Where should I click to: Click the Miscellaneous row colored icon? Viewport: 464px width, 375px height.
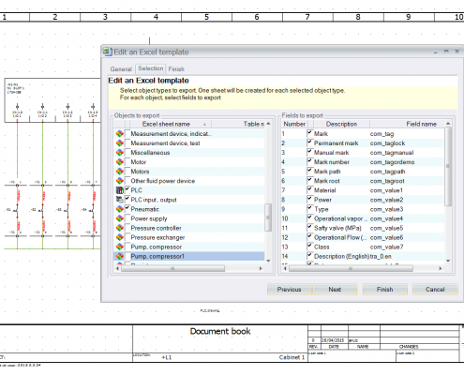tap(120, 153)
